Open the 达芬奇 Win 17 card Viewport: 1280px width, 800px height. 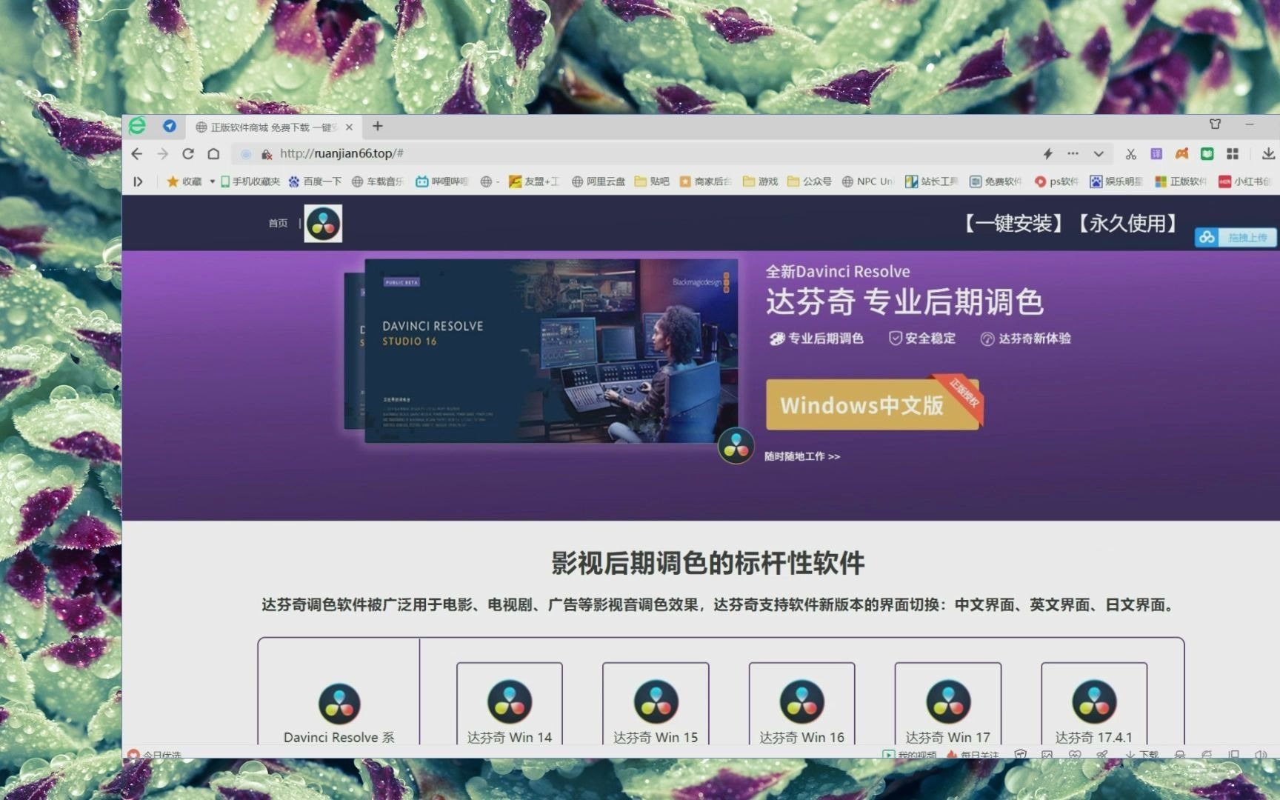click(947, 704)
